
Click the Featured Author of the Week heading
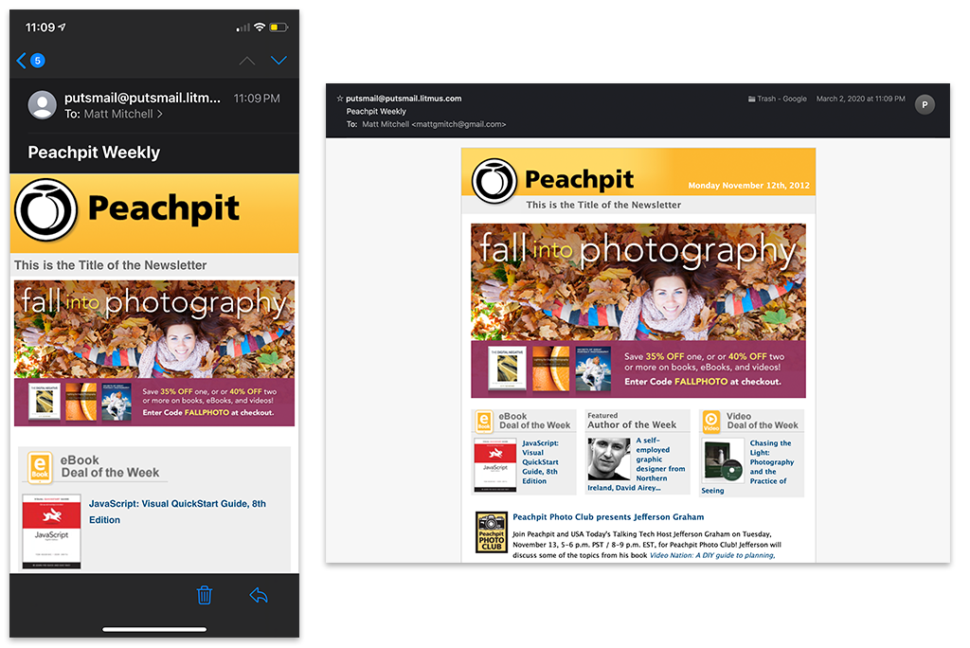tap(632, 421)
